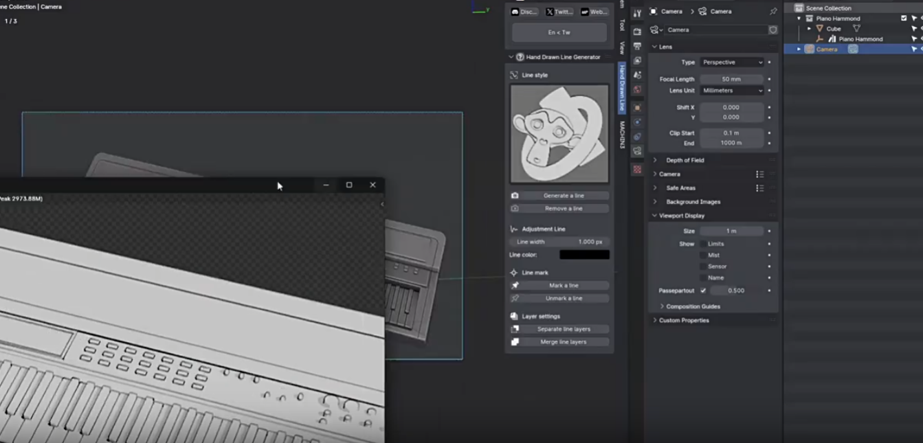The height and width of the screenshot is (443, 923).
Task: Click the En < Tw language button
Action: pos(559,32)
